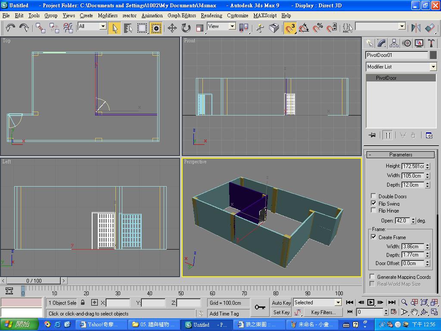This screenshot has height=331, width=441.
Task: Collapse the Parameters rollout
Action: [x=401, y=155]
